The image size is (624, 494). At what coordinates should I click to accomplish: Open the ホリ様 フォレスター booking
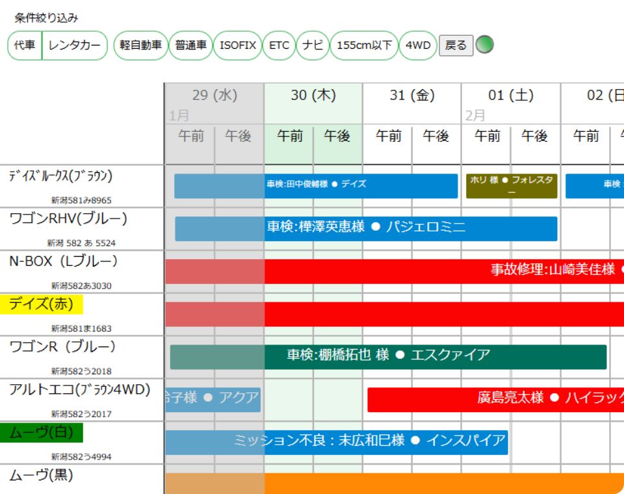512,186
